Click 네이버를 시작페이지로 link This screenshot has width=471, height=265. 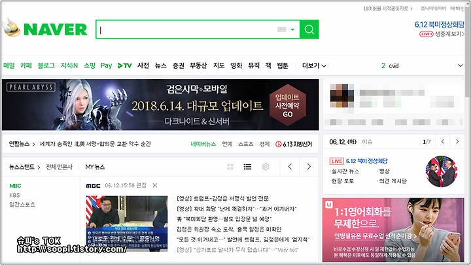click(x=389, y=9)
